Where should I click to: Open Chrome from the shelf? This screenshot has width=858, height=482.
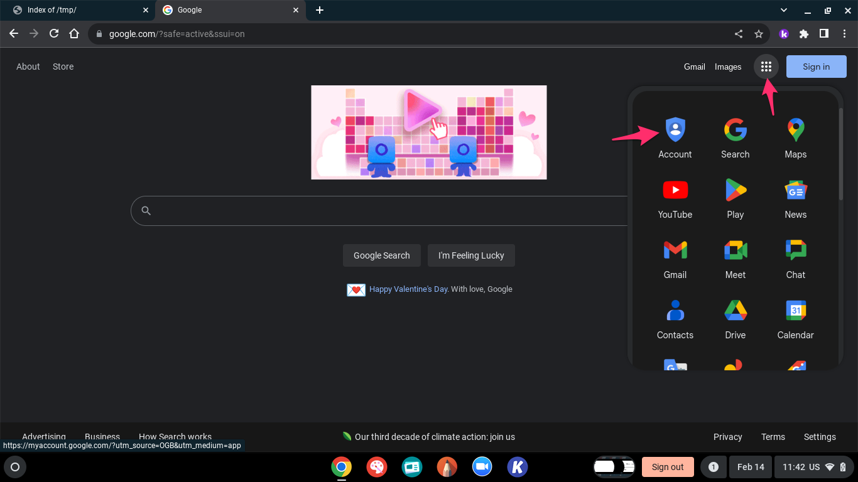[x=342, y=467]
